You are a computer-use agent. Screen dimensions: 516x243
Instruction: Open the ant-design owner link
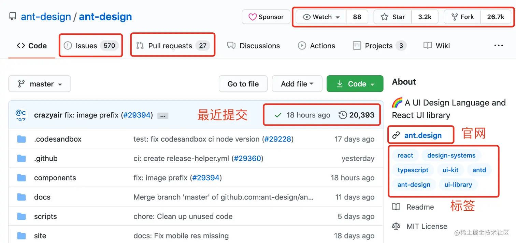click(x=46, y=17)
